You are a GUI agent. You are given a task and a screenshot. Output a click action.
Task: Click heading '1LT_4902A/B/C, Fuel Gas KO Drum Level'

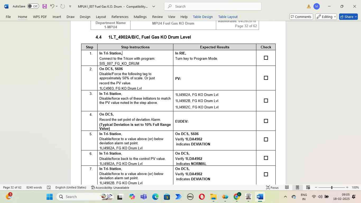[150, 37]
